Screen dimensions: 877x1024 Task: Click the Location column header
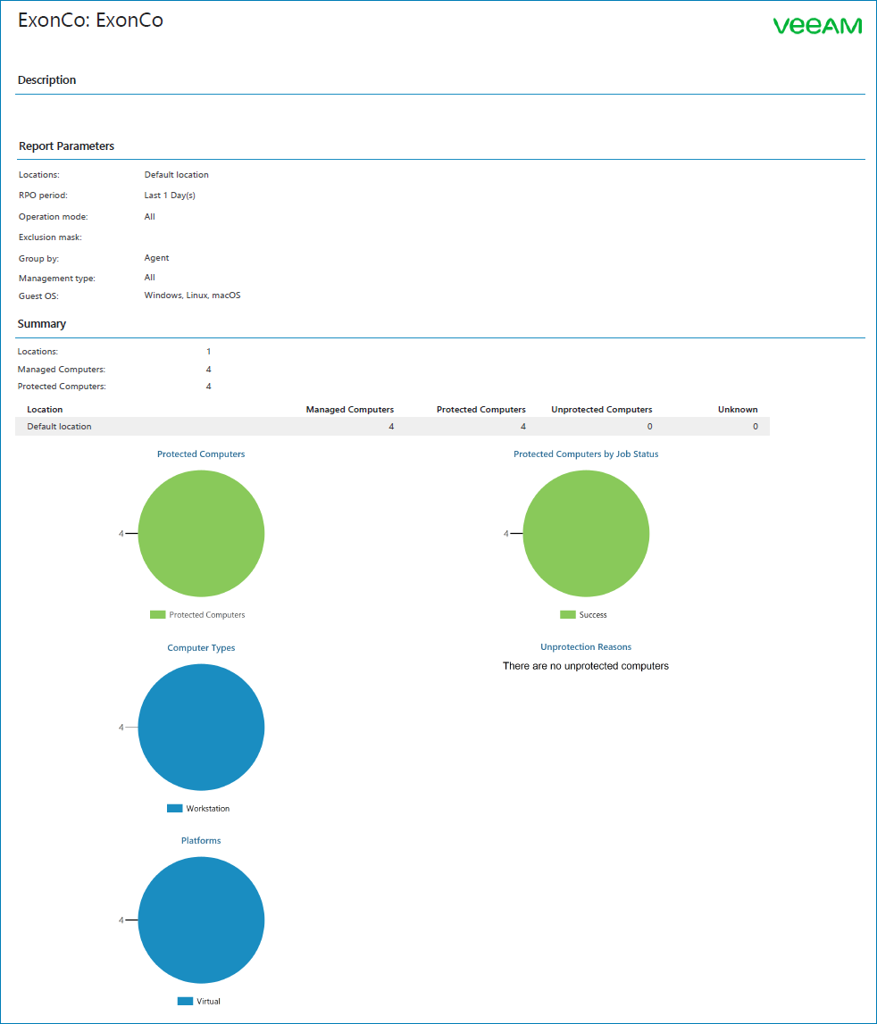[x=45, y=409]
